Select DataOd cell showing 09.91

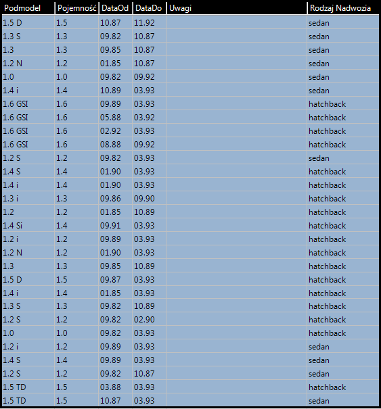pyautogui.click(x=116, y=225)
